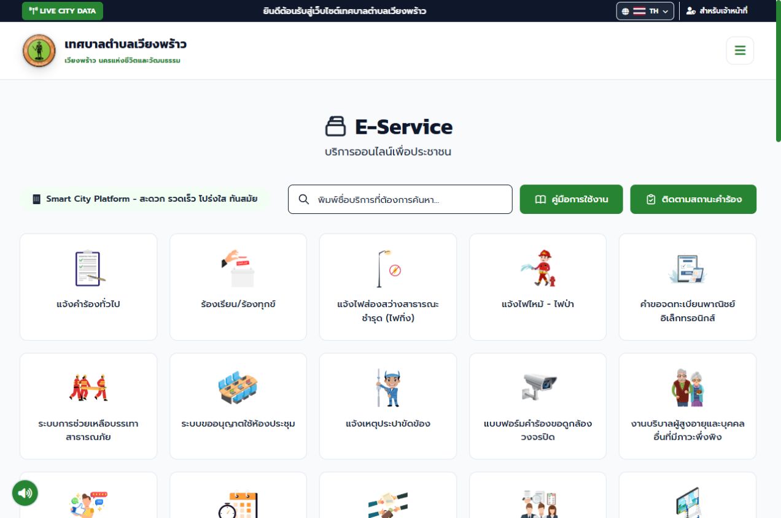Click the computer monitor icon in bottom row
781x518 pixels.
[x=688, y=503]
